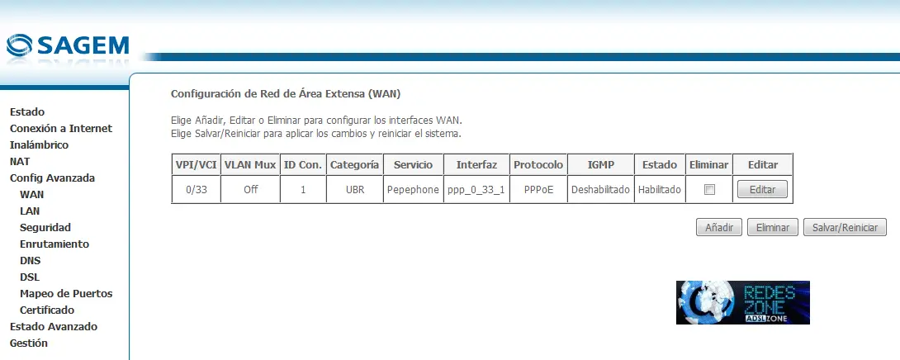Go to Inalámbrico settings

coord(39,145)
